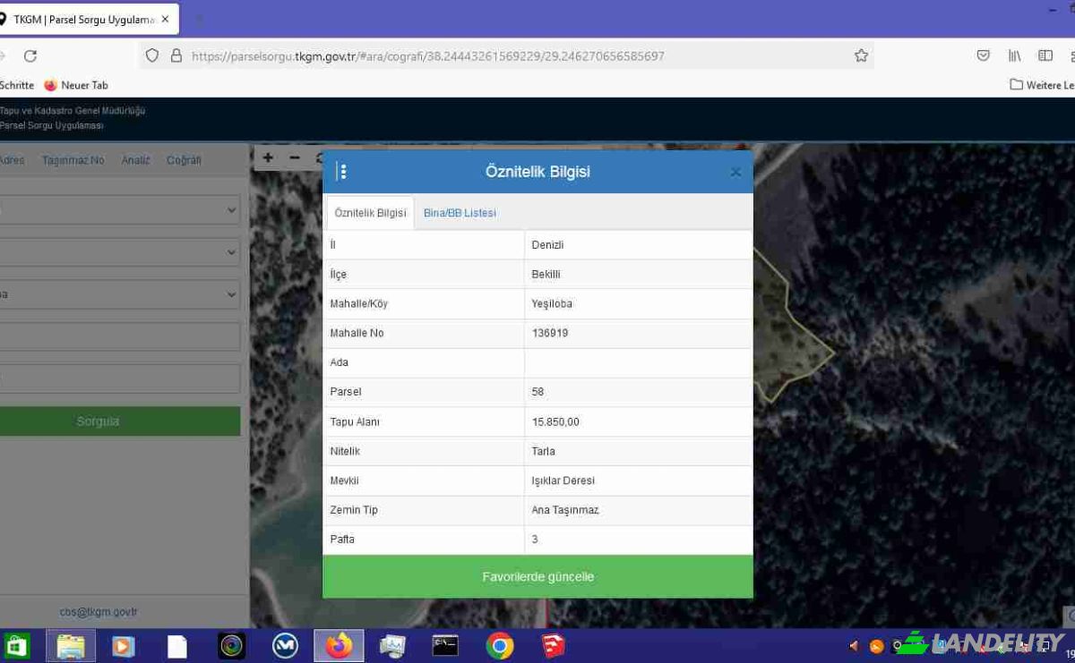1075x663 pixels.
Task: Open the Weitere Lesezeichen bookmarks folder
Action: (x=1041, y=85)
